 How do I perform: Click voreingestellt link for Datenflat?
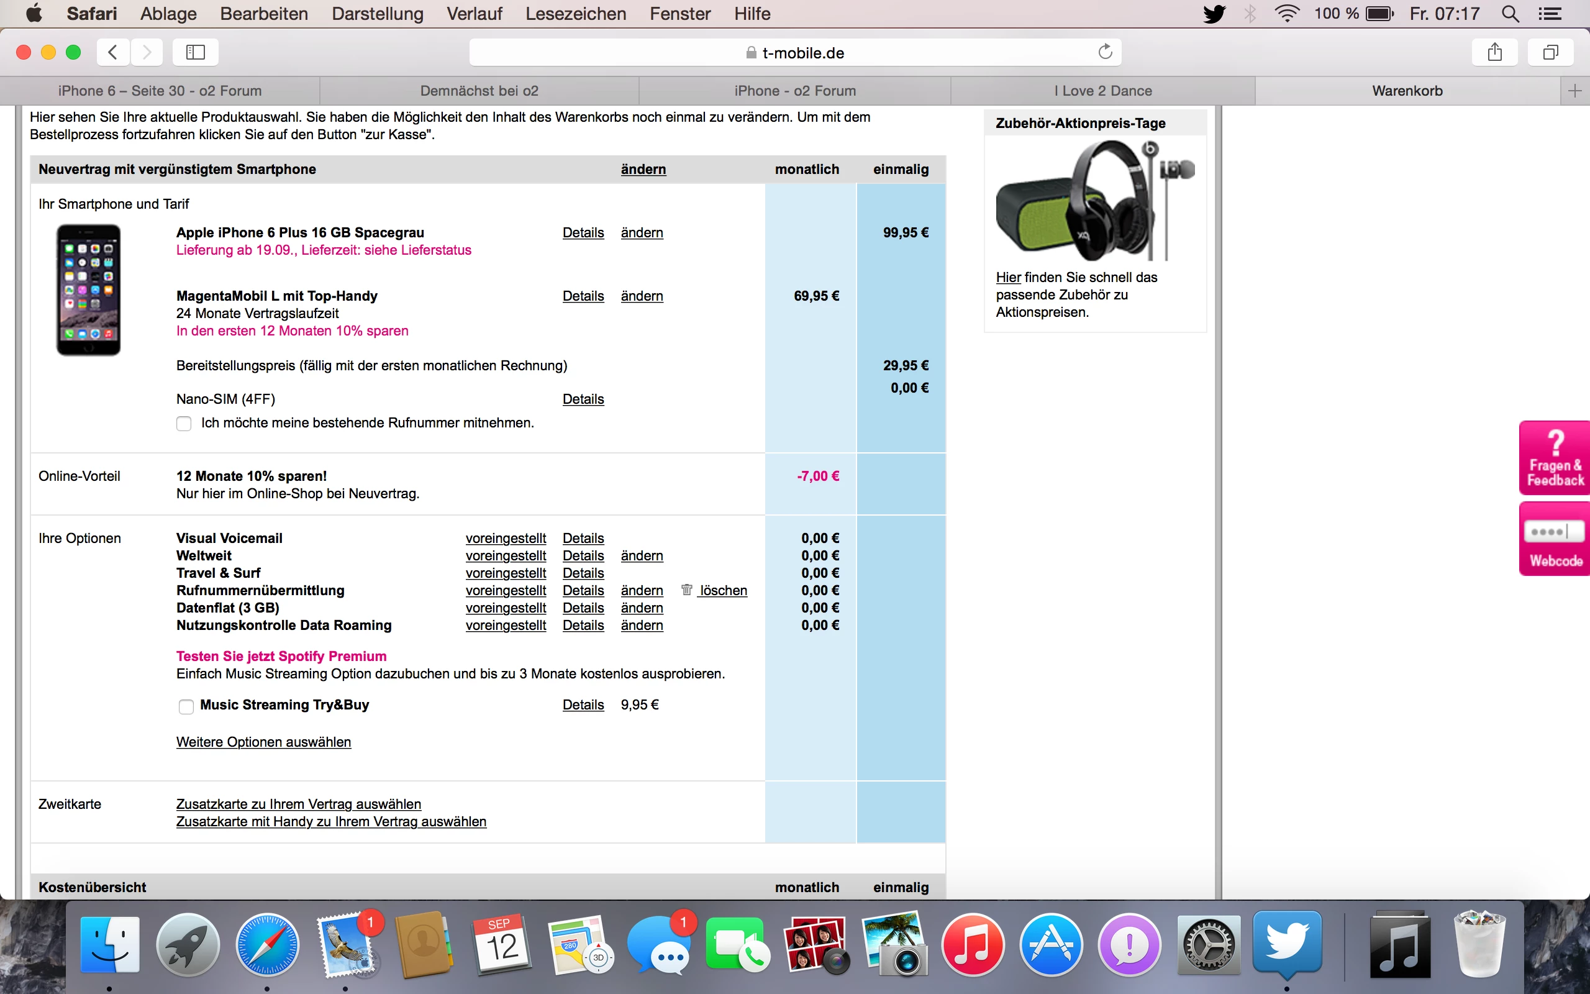(505, 608)
